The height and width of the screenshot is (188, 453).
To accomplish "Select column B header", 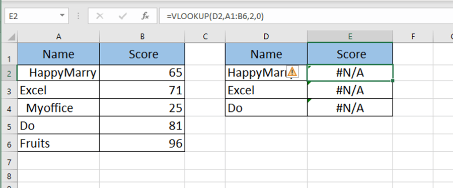I will tap(142, 37).
